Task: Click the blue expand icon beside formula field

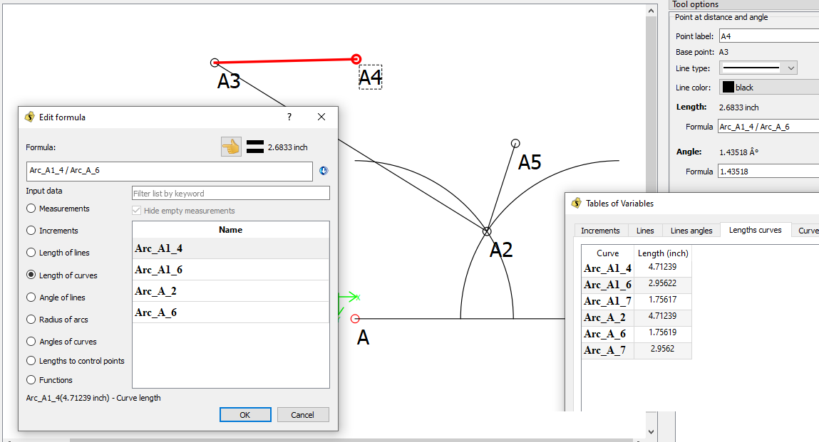Action: pos(324,171)
